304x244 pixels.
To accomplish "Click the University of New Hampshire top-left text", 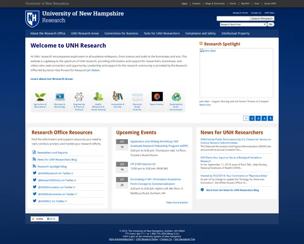I will (x=47, y=4).
